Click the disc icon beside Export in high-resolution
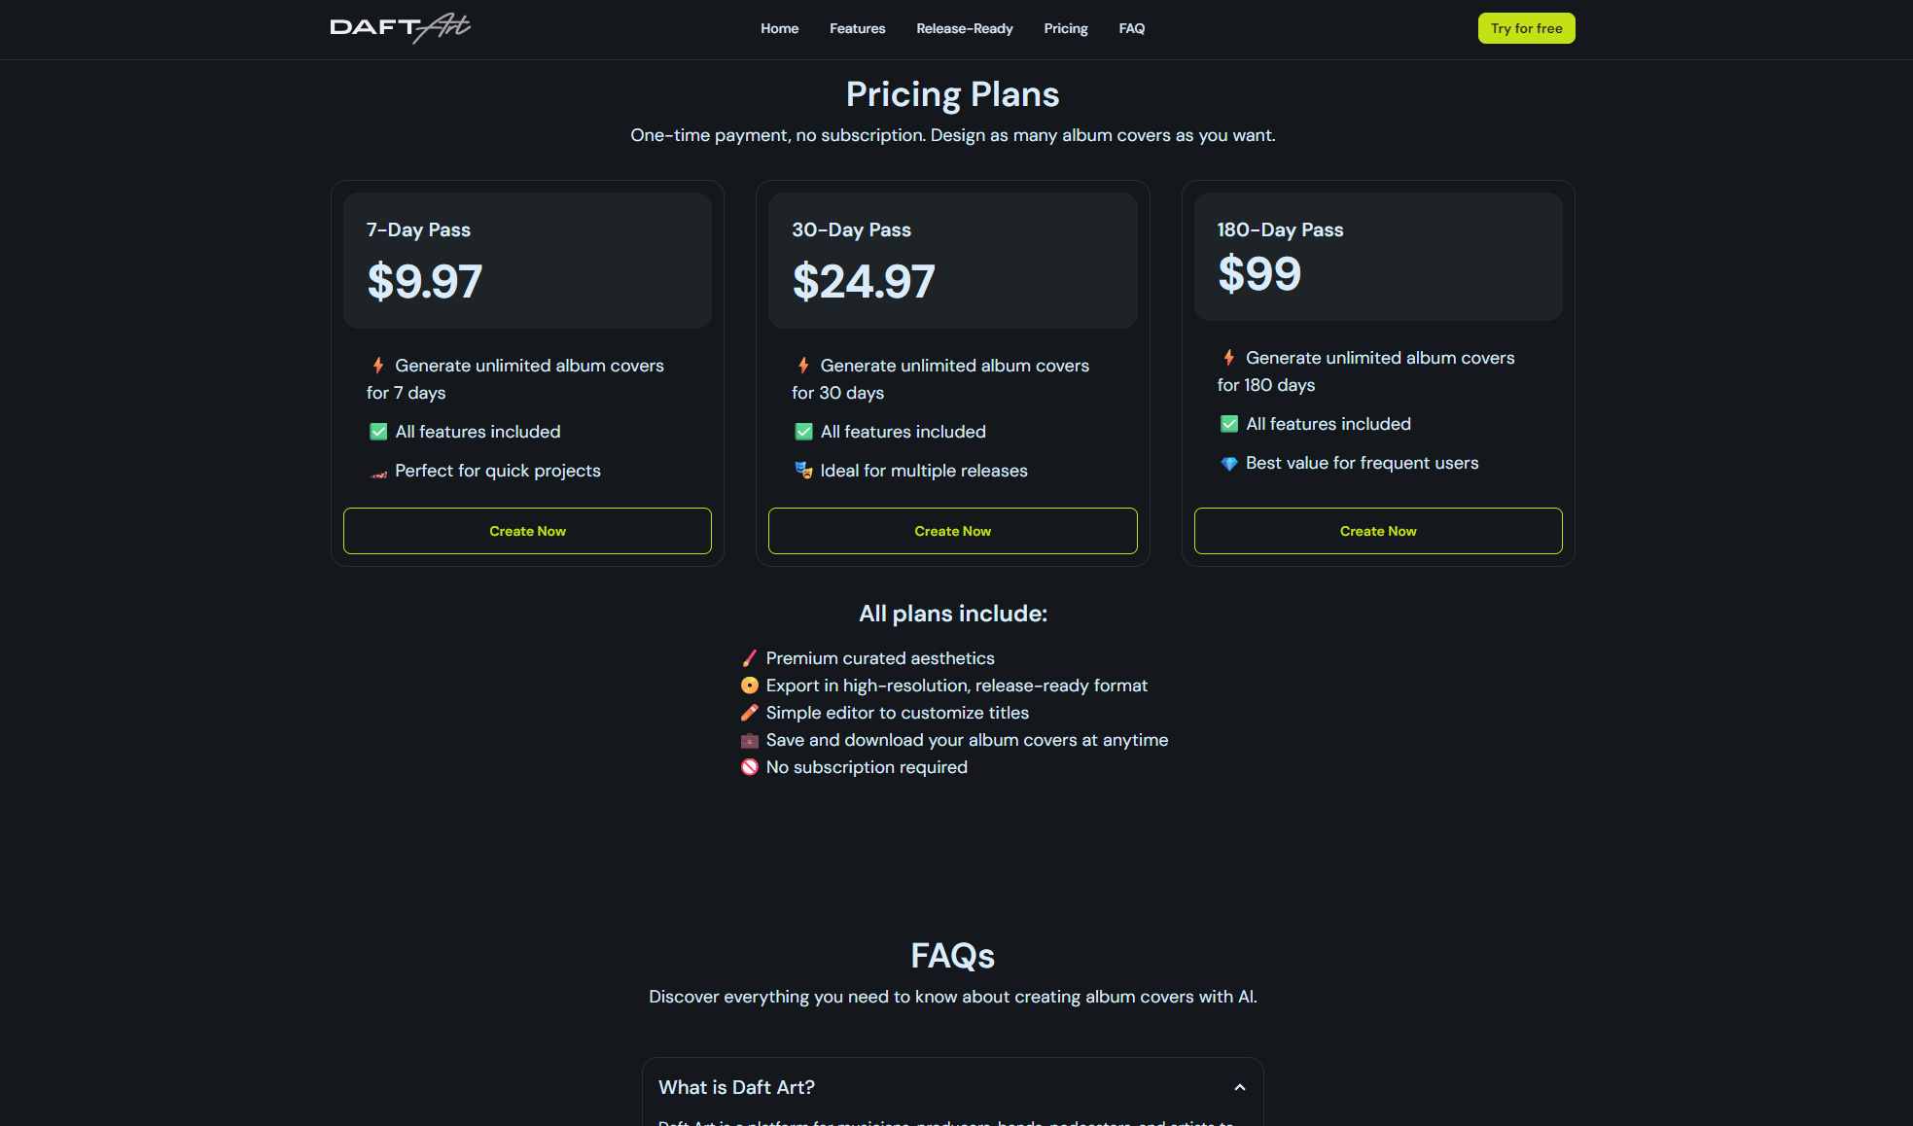 coord(749,686)
